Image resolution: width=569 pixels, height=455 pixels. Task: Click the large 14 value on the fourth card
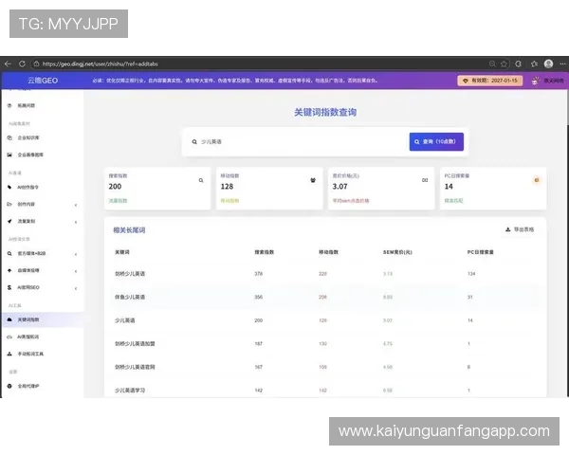tap(449, 187)
